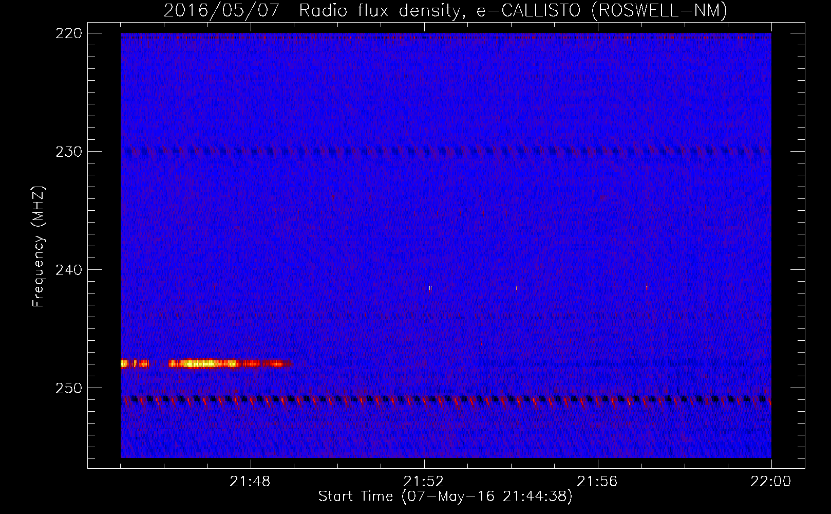
Task: Click the time tick label 21:52
Action: pos(424,482)
